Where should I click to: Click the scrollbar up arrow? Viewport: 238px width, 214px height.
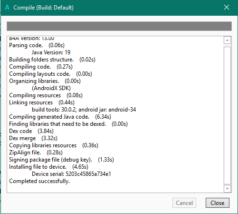pos(227,40)
